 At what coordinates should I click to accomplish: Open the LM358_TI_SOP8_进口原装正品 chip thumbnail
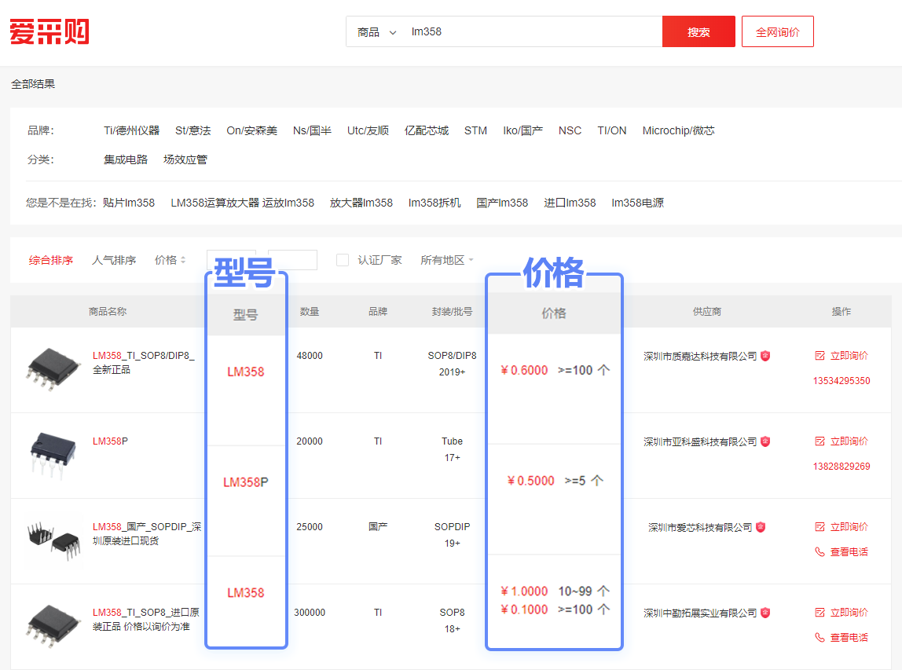pos(53,626)
